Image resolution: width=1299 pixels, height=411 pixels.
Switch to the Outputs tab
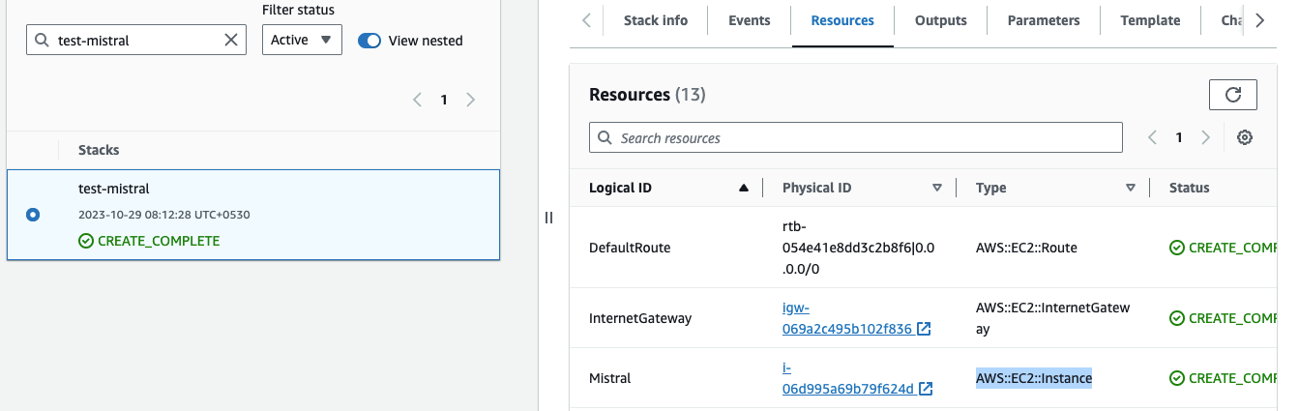point(940,20)
